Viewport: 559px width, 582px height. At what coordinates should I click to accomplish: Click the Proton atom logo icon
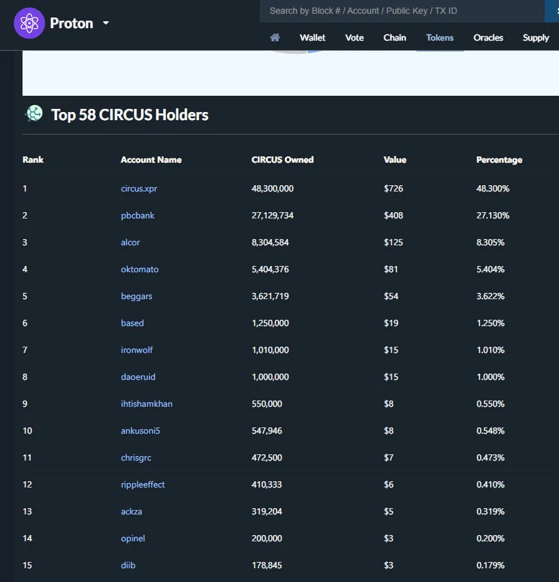[x=29, y=23]
